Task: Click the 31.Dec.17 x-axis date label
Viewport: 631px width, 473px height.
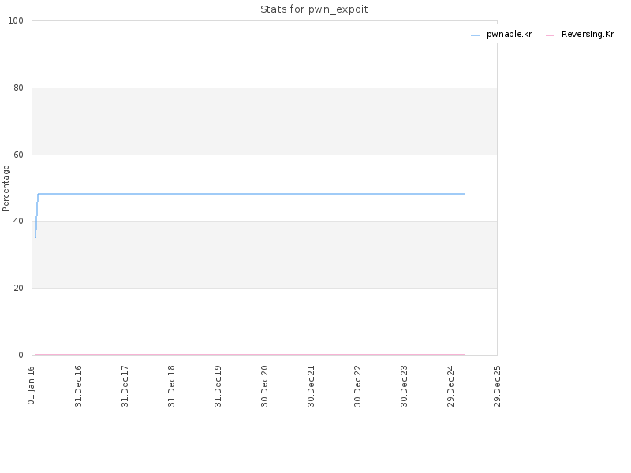Action: (125, 386)
